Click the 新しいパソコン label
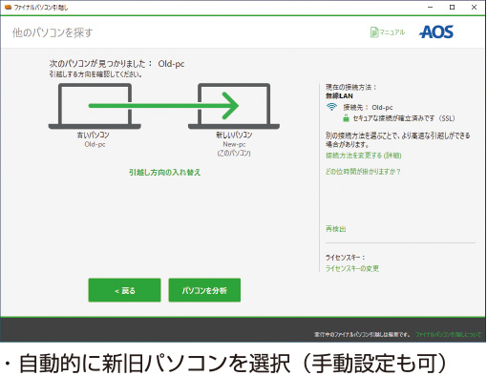The height and width of the screenshot is (376, 487). coord(234,135)
